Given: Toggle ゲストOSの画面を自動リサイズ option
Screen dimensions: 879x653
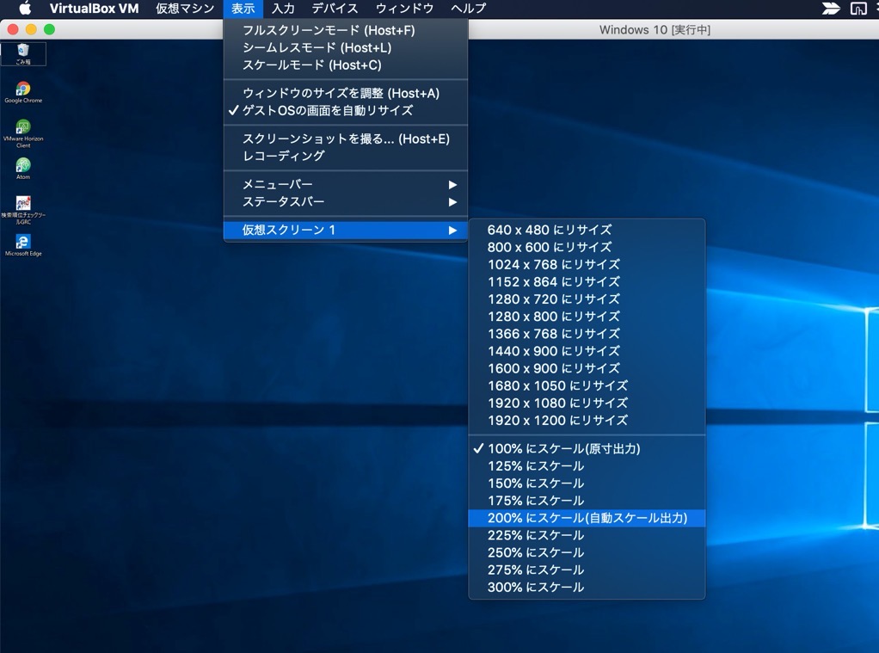Looking at the screenshot, I should coord(346,110).
